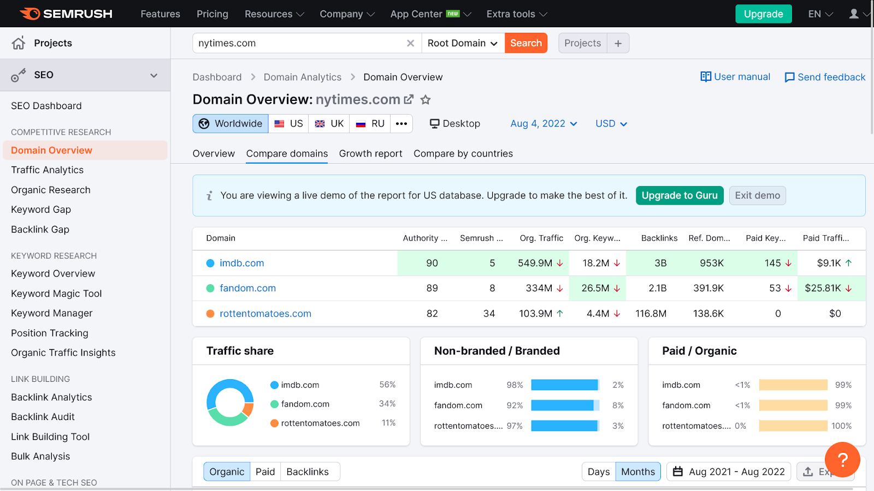Select Worldwide database
The width and height of the screenshot is (874, 491).
[231, 124]
